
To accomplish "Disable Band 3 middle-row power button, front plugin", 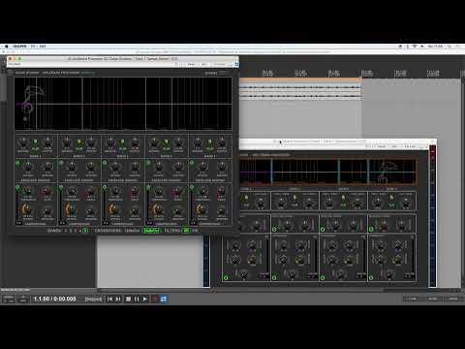I will pyautogui.click(x=105, y=163).
